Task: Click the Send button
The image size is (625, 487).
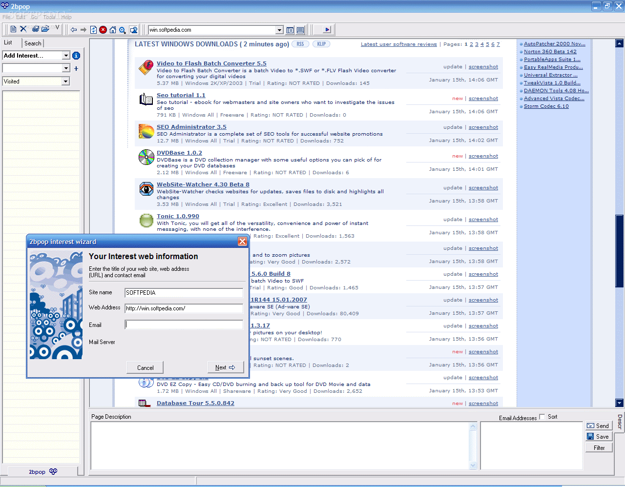Action: click(599, 426)
